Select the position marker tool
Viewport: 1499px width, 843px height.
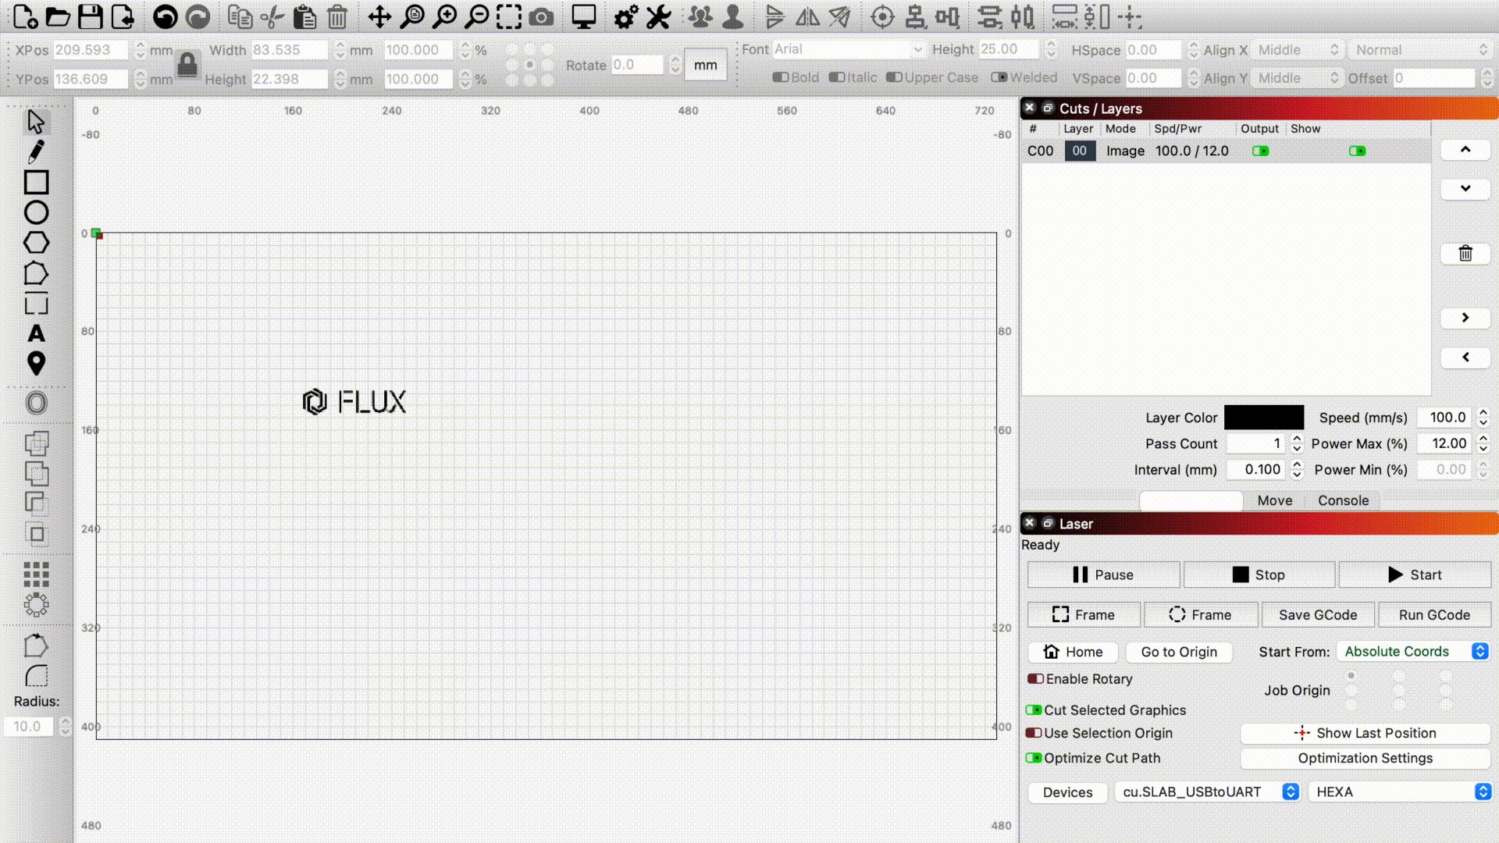(x=36, y=364)
